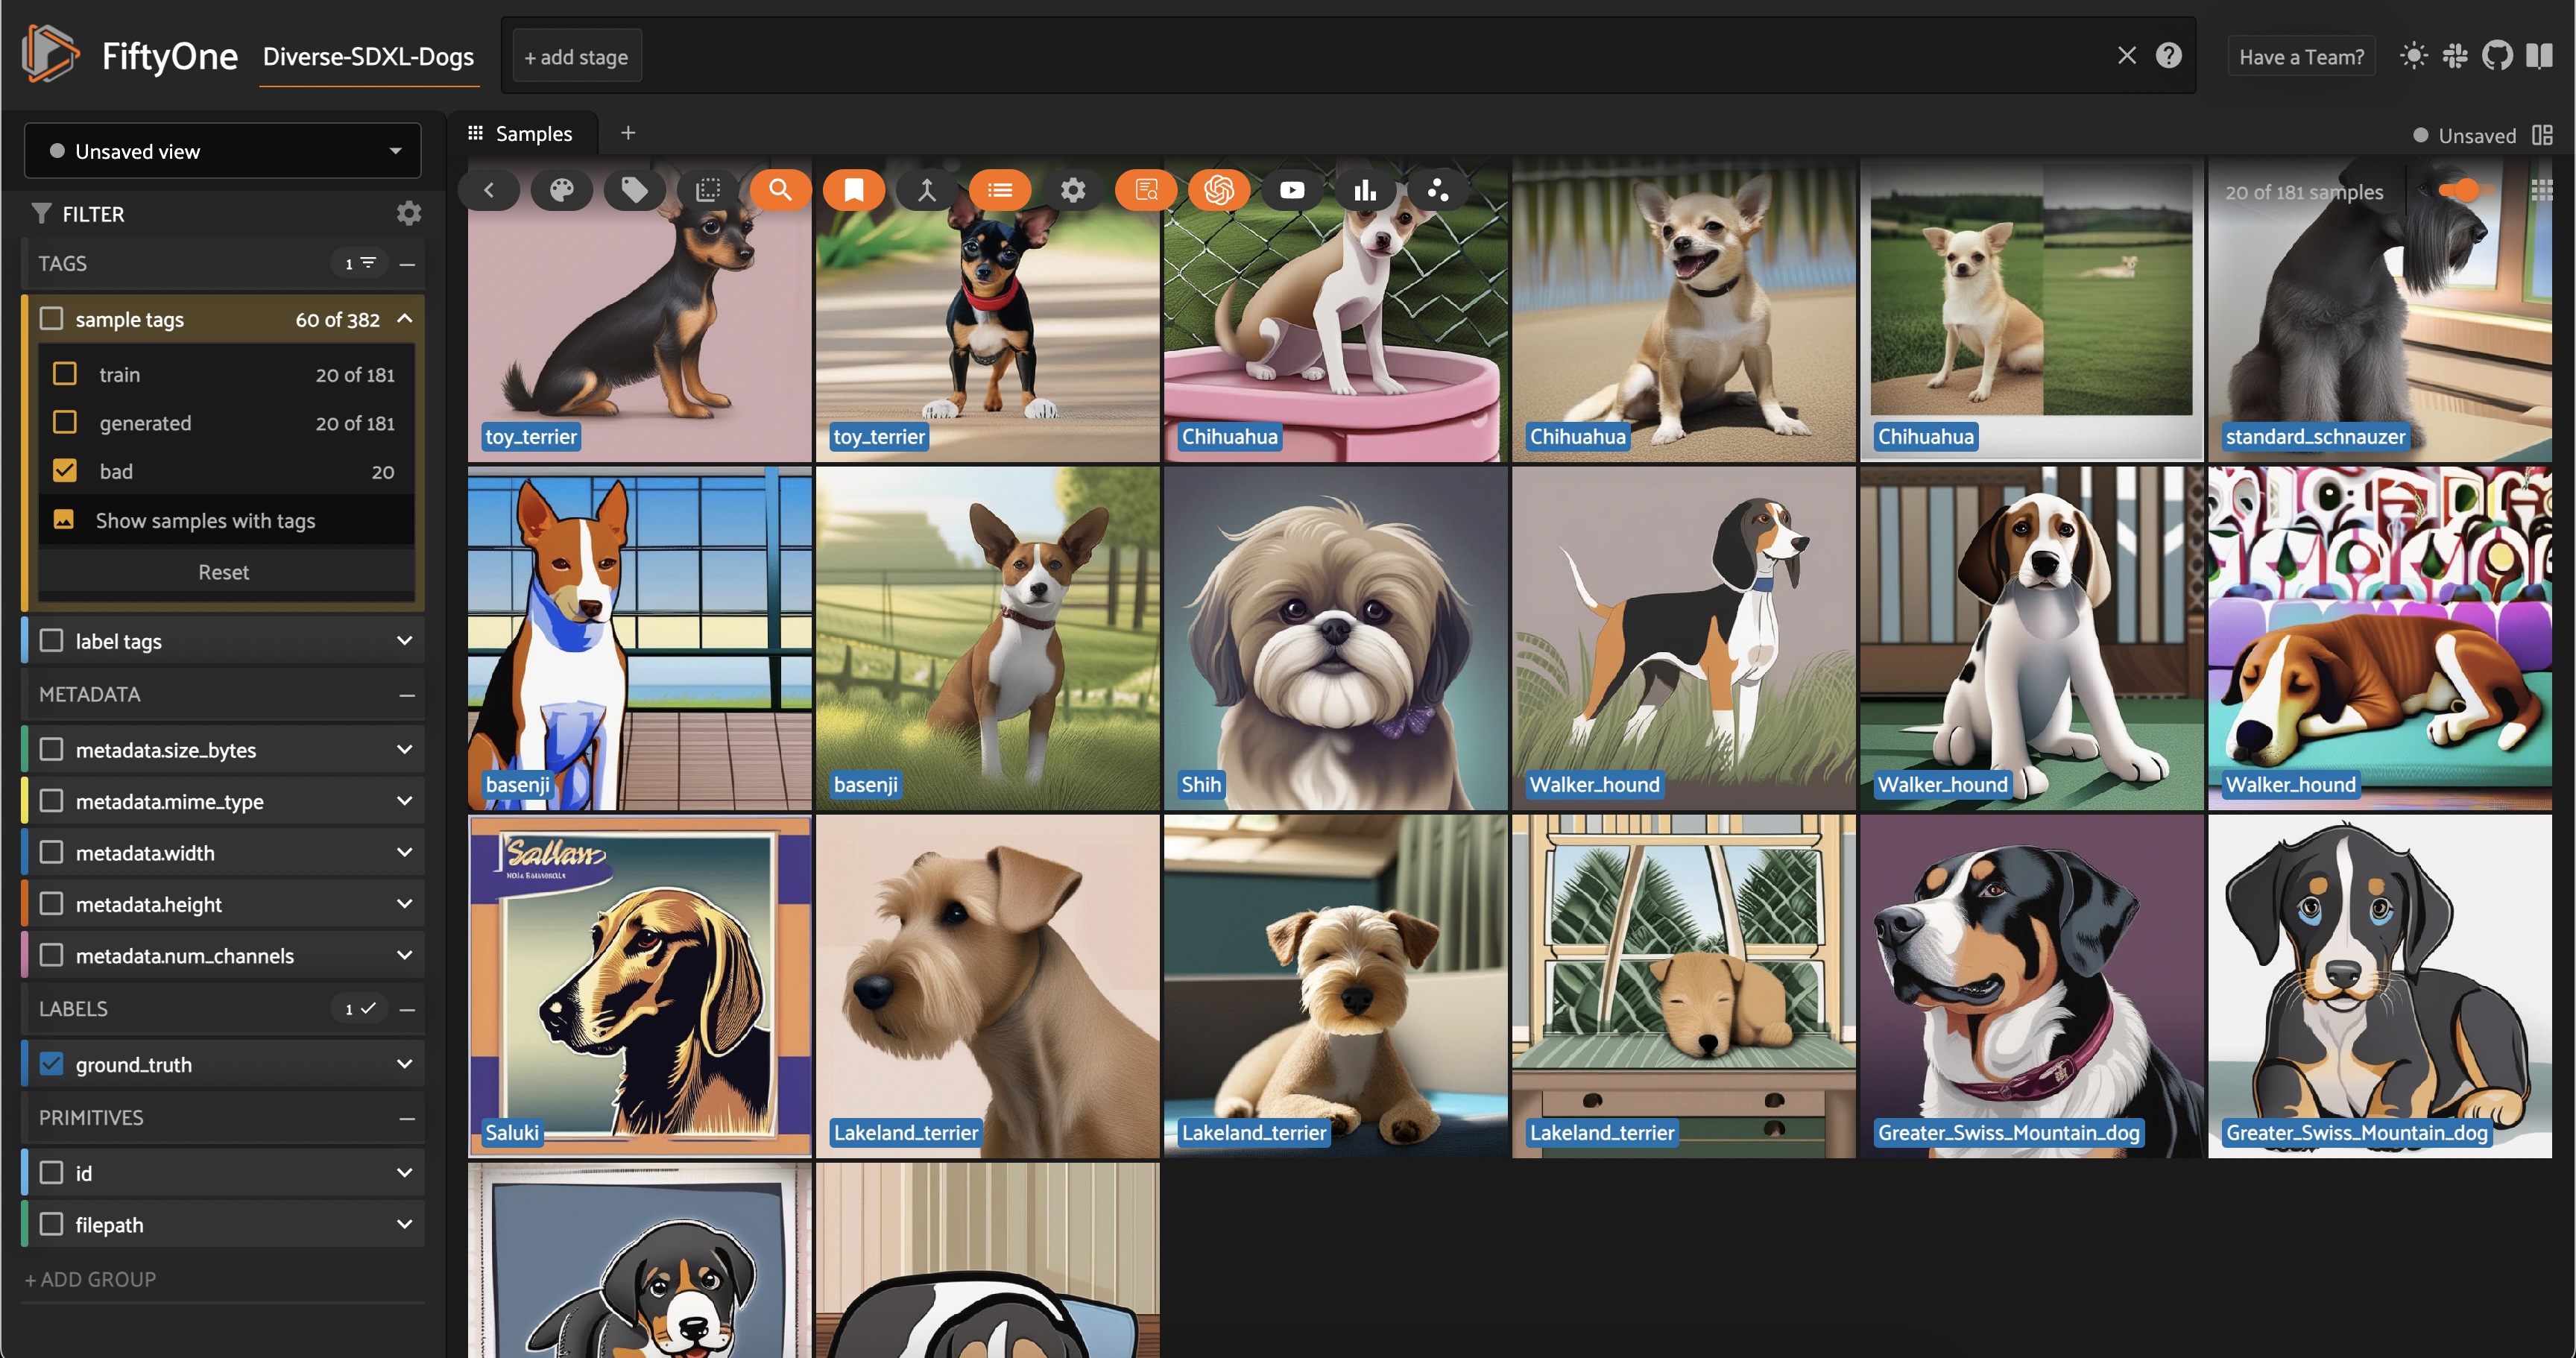Open the Shih sample thumbnail
The image size is (2576, 1358).
pos(1335,638)
